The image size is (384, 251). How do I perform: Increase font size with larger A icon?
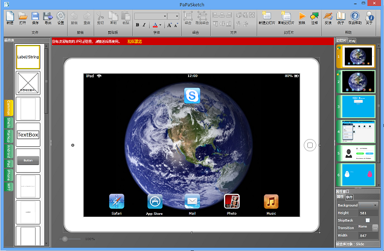169,25
